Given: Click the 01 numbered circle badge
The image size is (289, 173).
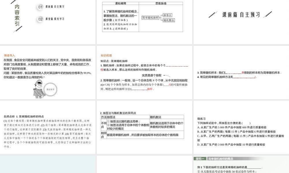Looking at the screenshot, I should coord(40,7).
